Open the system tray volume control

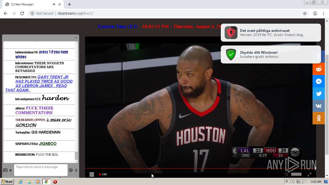coord(292,182)
